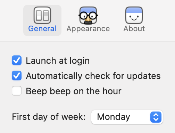The image size is (175, 133).
Task: Disable Launch at login
Action: tap(17, 60)
